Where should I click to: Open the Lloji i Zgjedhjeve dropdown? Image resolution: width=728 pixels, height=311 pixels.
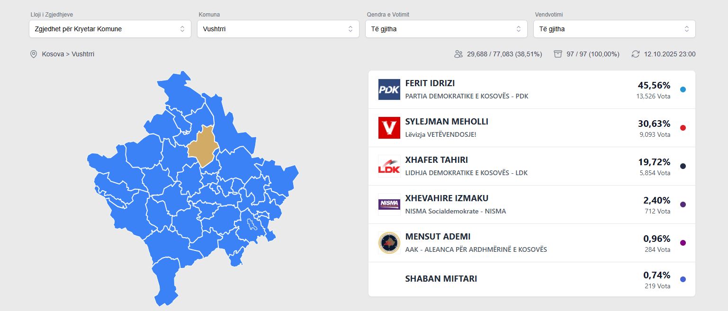tap(110, 29)
